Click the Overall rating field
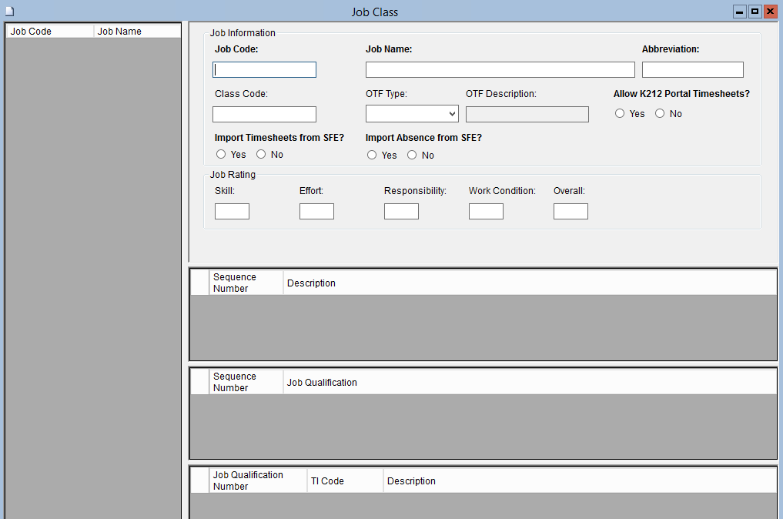 [x=571, y=211]
